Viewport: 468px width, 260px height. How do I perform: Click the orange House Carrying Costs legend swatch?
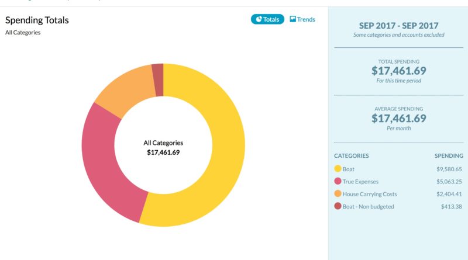338,194
